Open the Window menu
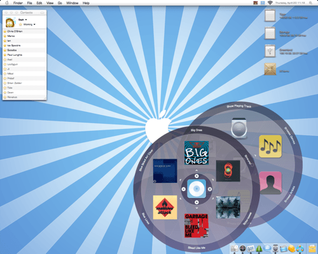Screen dimensions: 318x254 tap(72, 3)
